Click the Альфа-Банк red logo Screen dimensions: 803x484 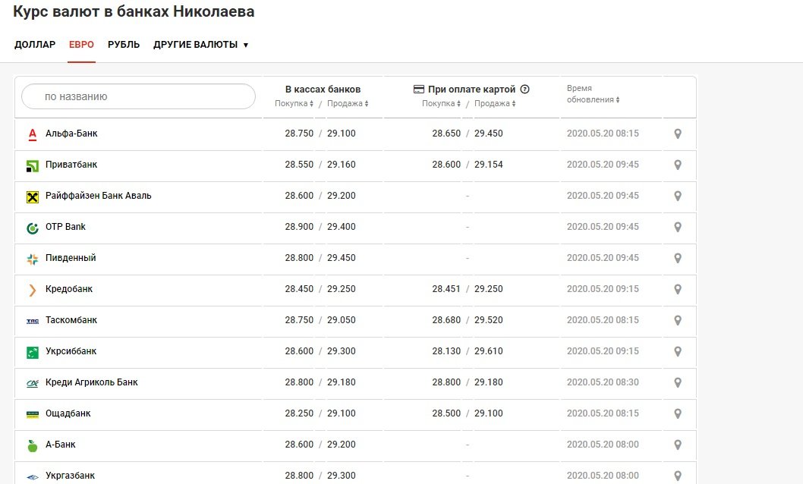click(x=33, y=134)
